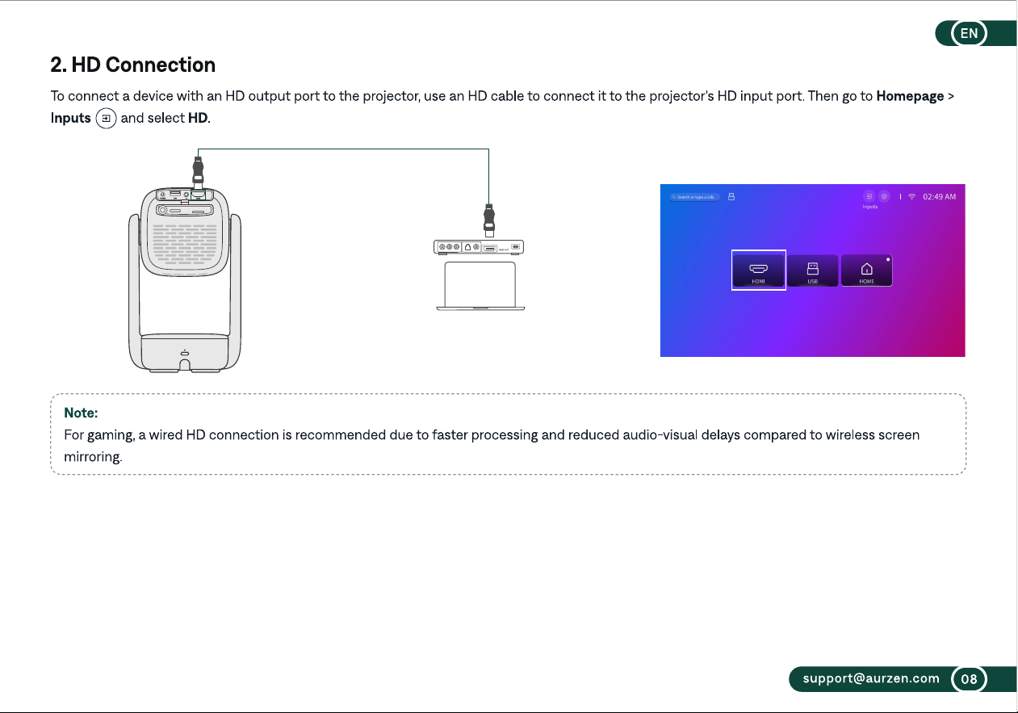Click the support@aurzen.com email link
This screenshot has height=713, width=1018.
point(871,678)
